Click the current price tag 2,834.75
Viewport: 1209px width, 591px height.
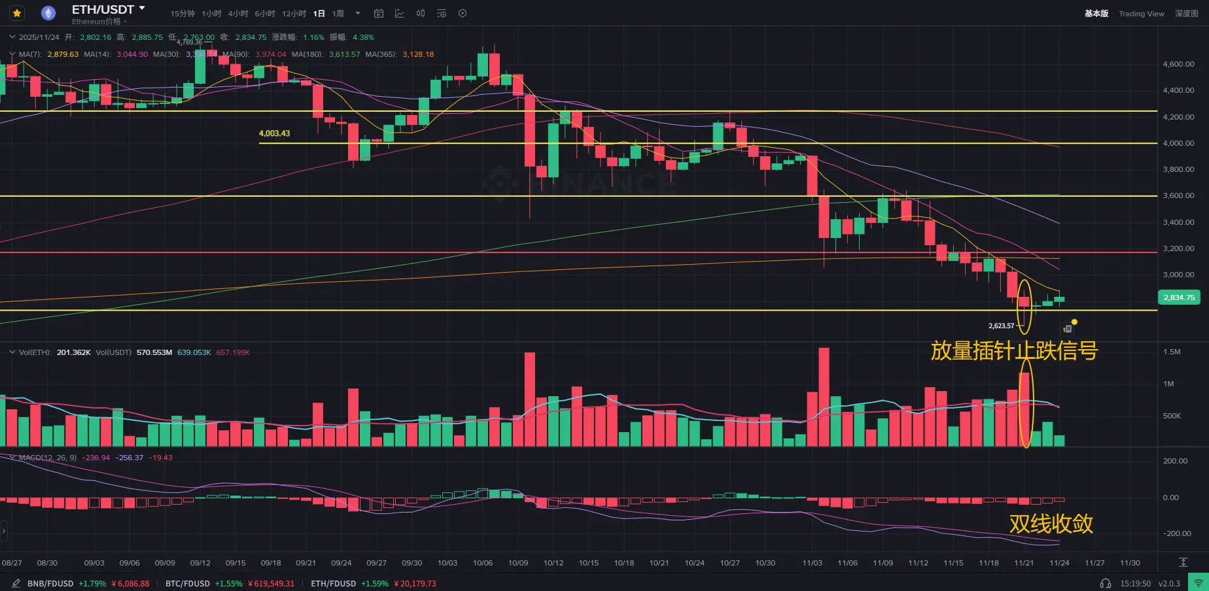click(1179, 297)
